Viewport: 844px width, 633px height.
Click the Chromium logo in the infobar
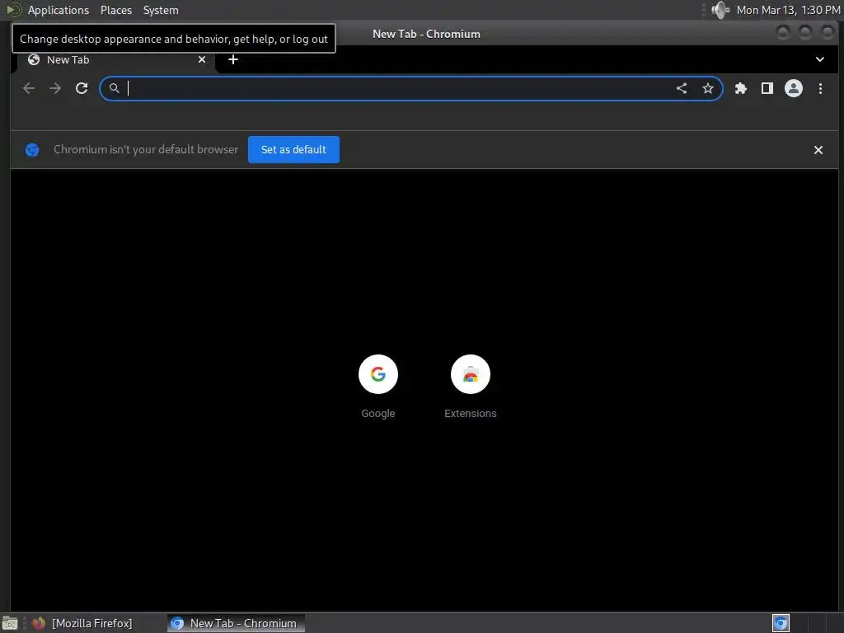point(32,150)
